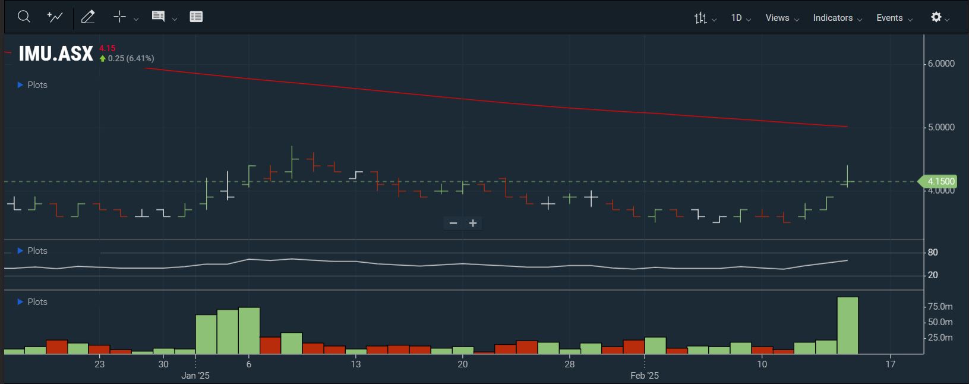Activate the crosshair cursor tool
Screen dimensions: 969x384
[x=119, y=17]
